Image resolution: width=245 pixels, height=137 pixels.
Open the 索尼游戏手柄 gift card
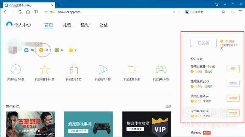[89, 124]
